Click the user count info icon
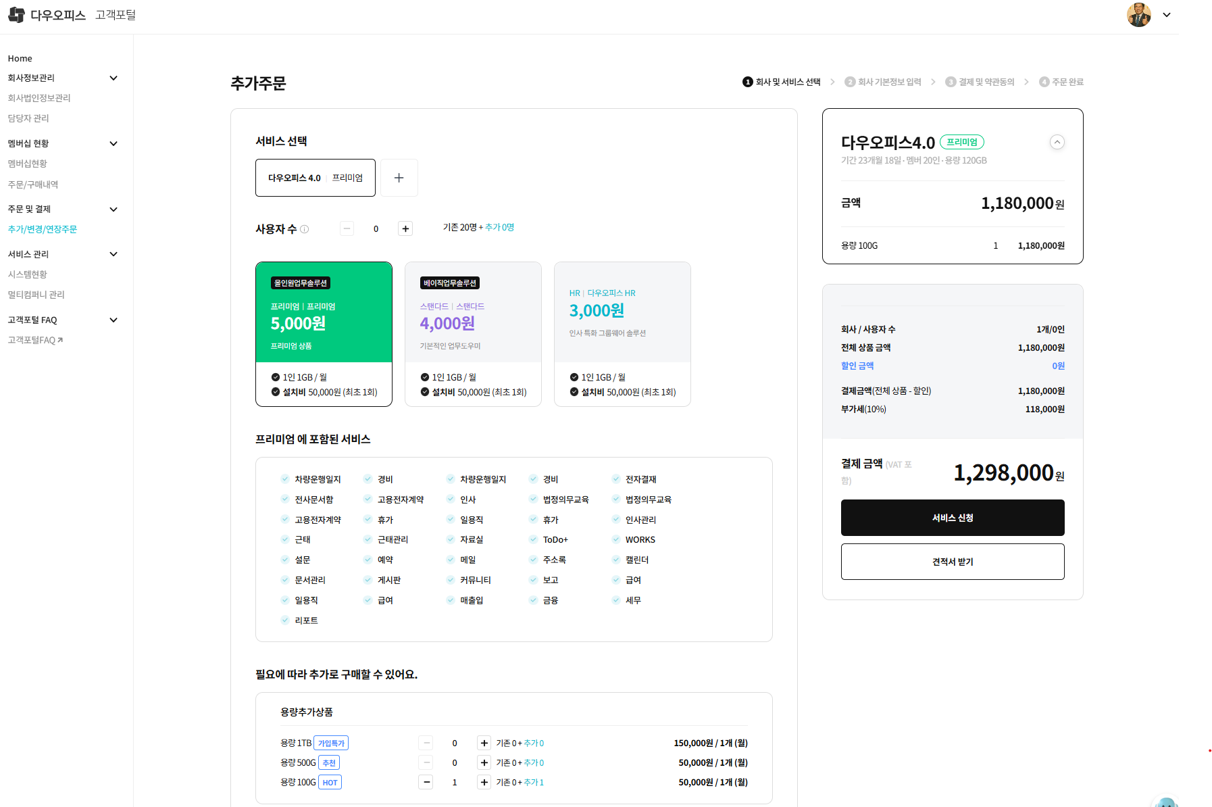Image resolution: width=1212 pixels, height=807 pixels. (x=305, y=229)
